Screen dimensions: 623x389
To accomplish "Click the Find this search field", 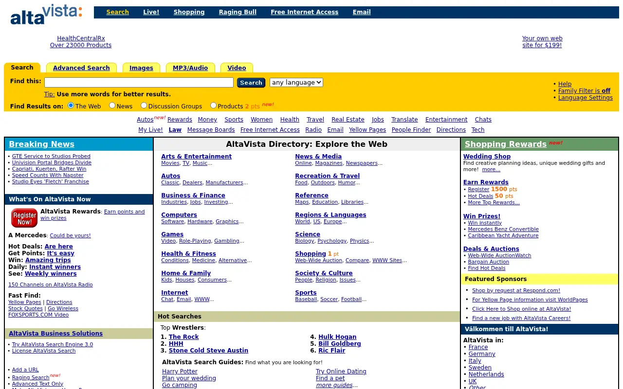I will point(139,83).
